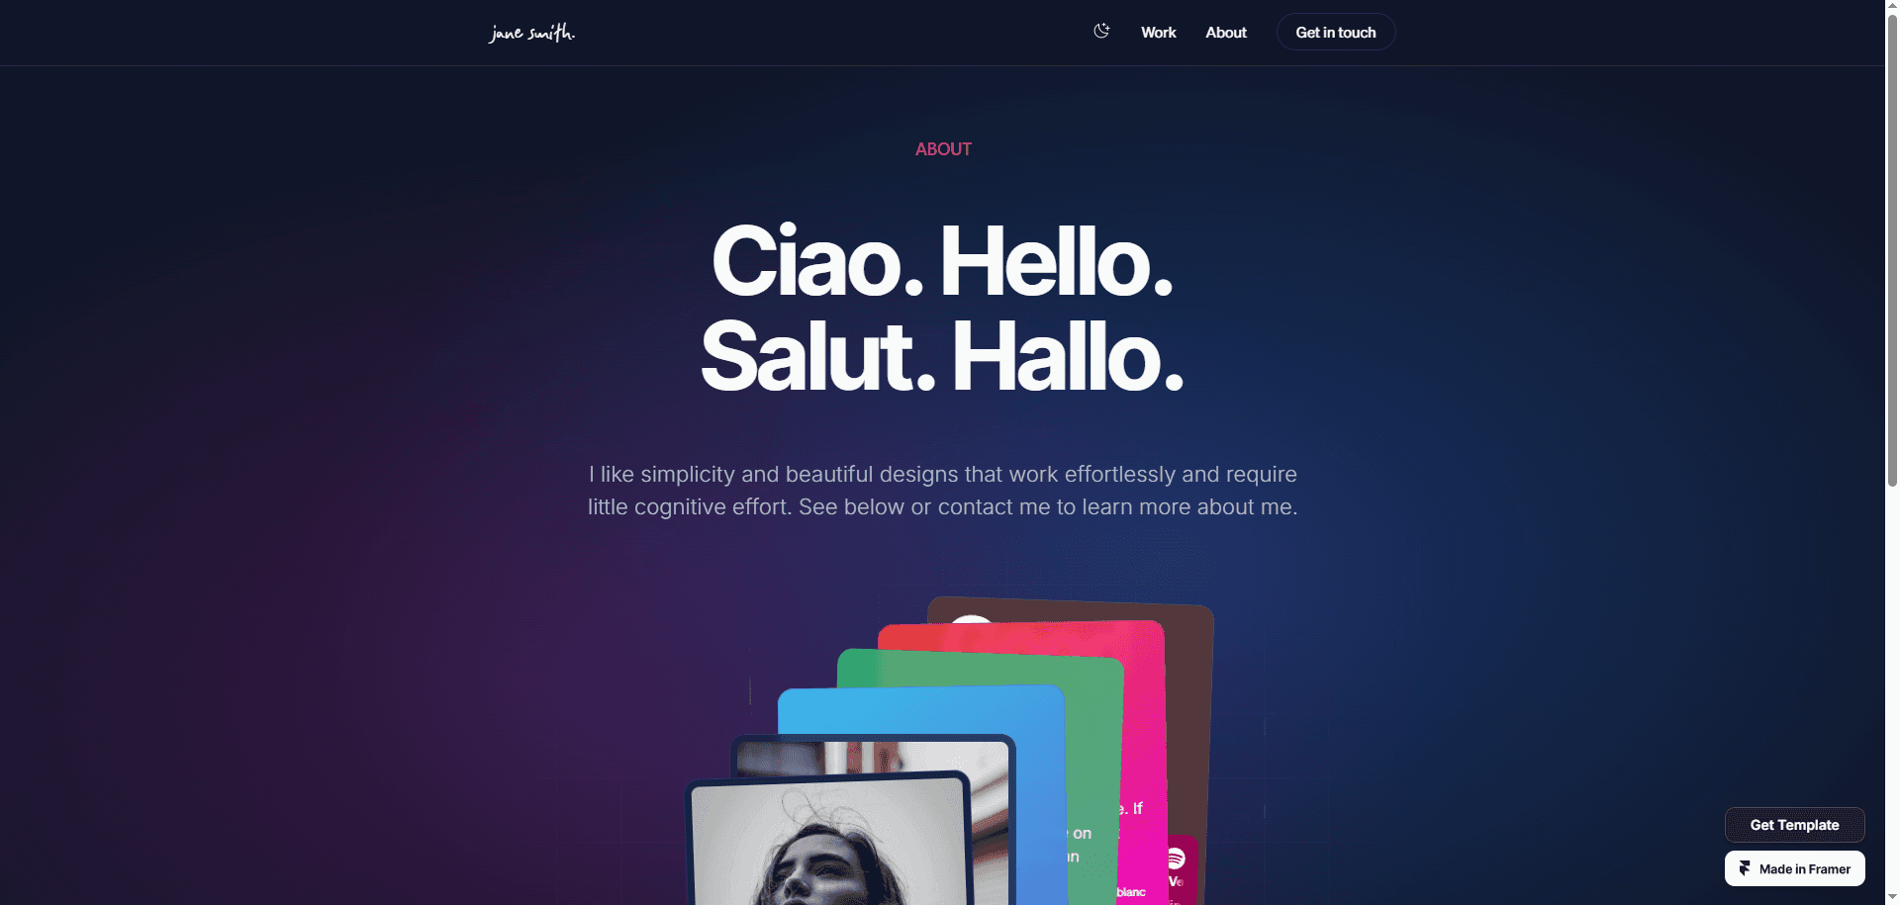Click the Get Template button
This screenshot has width=1900, height=905.
click(1794, 825)
